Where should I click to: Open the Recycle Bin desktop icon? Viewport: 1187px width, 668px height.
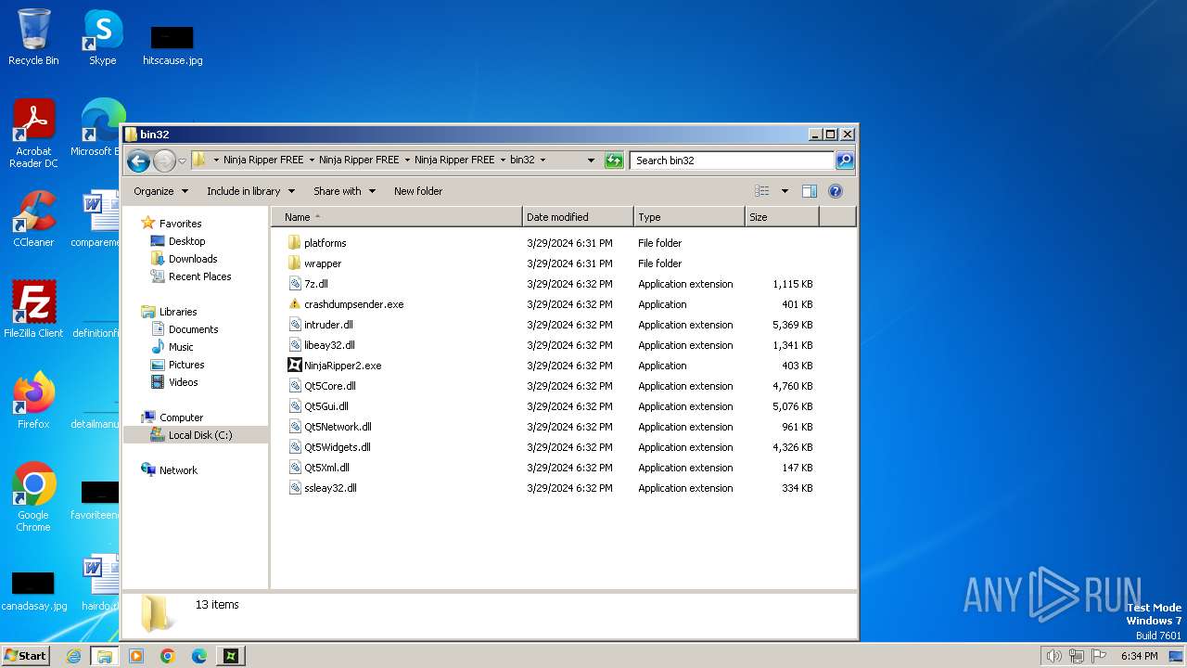pos(33,37)
